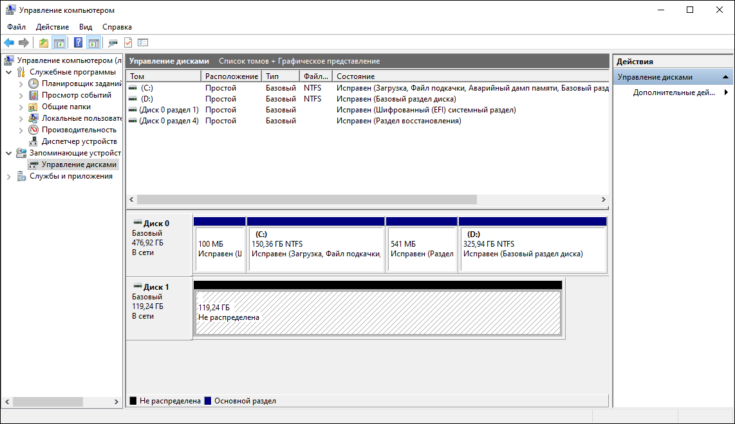735x424 pixels.
Task: Select the Производительность icon
Action: [x=33, y=130]
